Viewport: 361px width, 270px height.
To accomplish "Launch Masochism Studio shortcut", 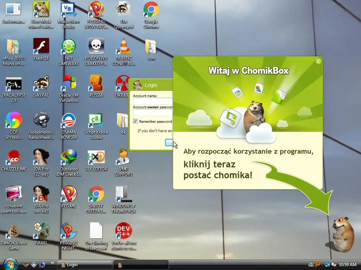I will coord(68,15).
